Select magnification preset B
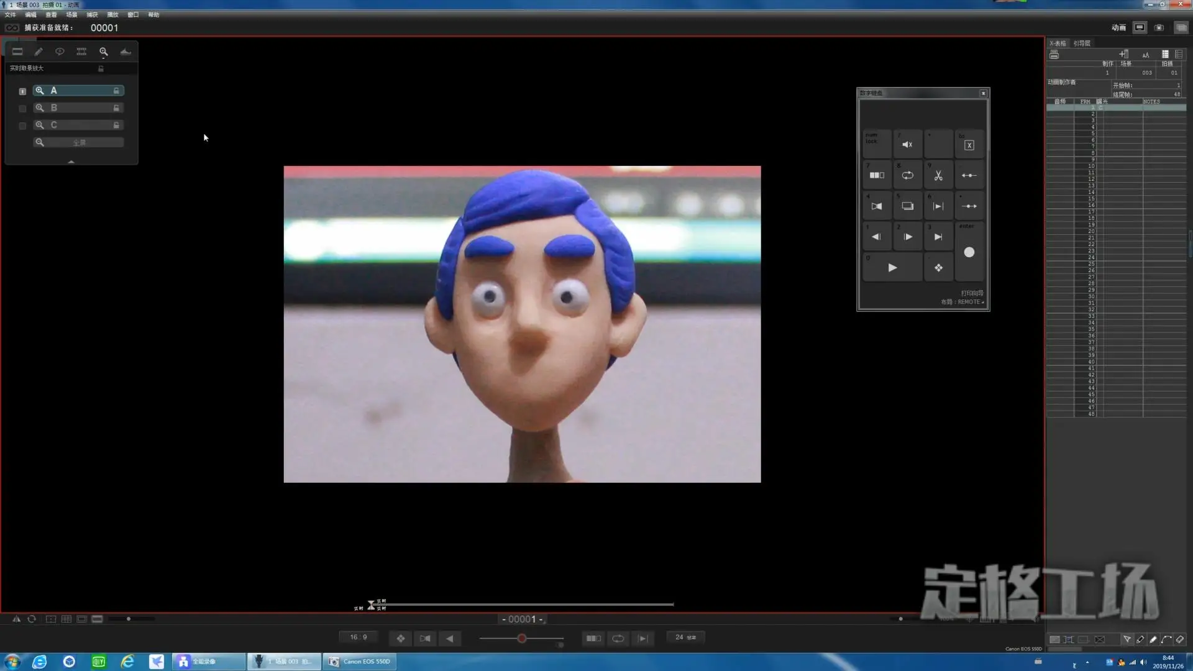This screenshot has height=671, width=1193. coord(78,108)
